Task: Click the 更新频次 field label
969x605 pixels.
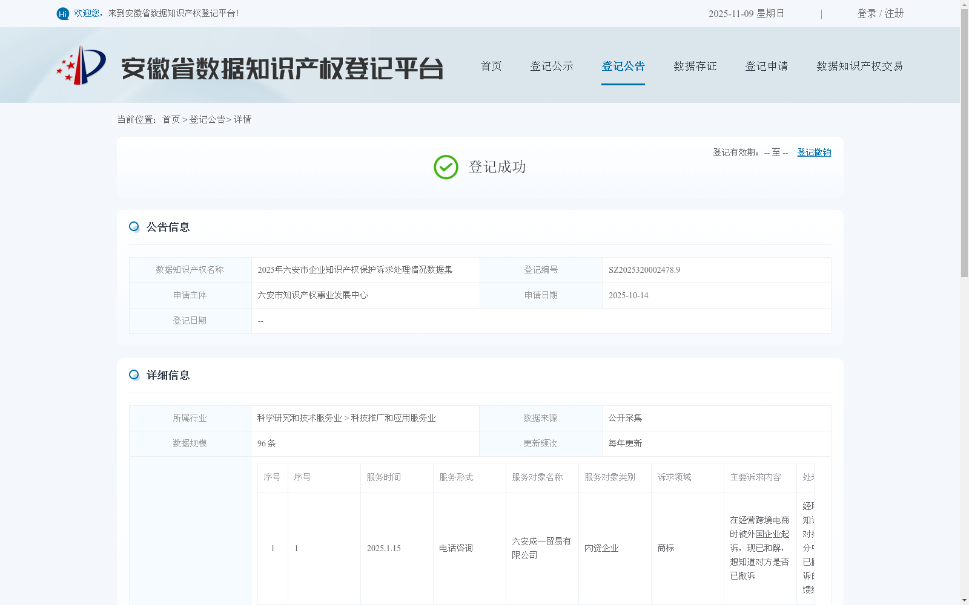Action: pyautogui.click(x=540, y=443)
